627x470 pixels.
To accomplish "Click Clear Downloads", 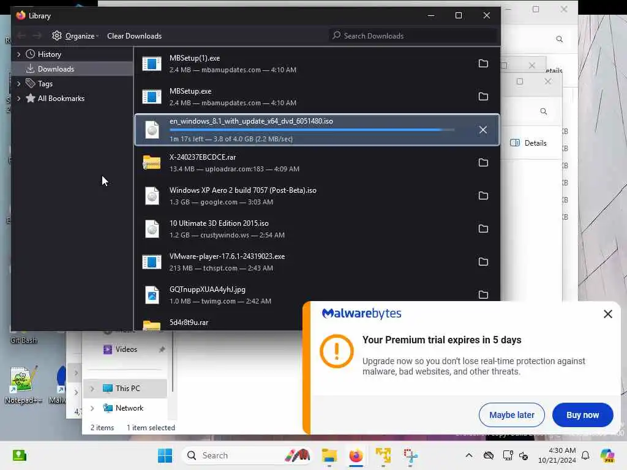I will click(x=134, y=36).
